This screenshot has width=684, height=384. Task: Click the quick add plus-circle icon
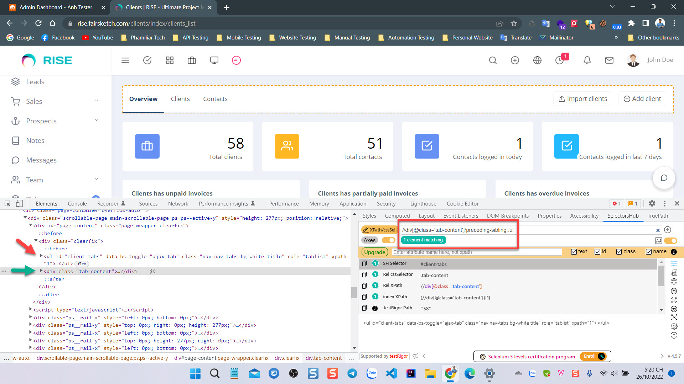coord(515,60)
